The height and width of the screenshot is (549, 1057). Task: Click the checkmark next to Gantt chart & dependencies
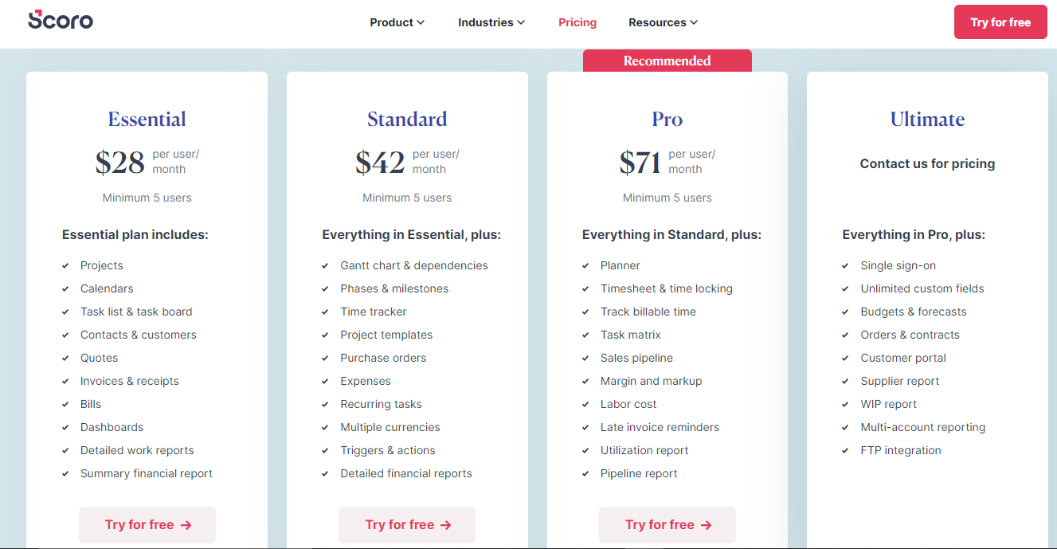pos(326,265)
